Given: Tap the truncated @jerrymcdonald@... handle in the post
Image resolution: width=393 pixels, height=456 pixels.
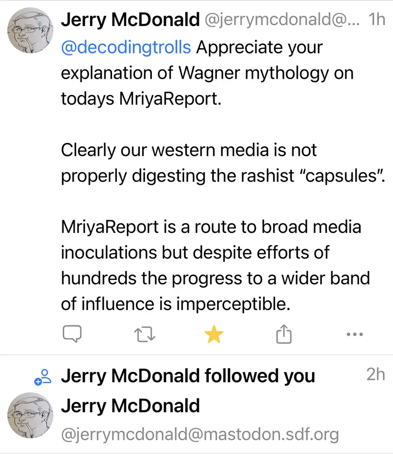Looking at the screenshot, I should point(282,20).
